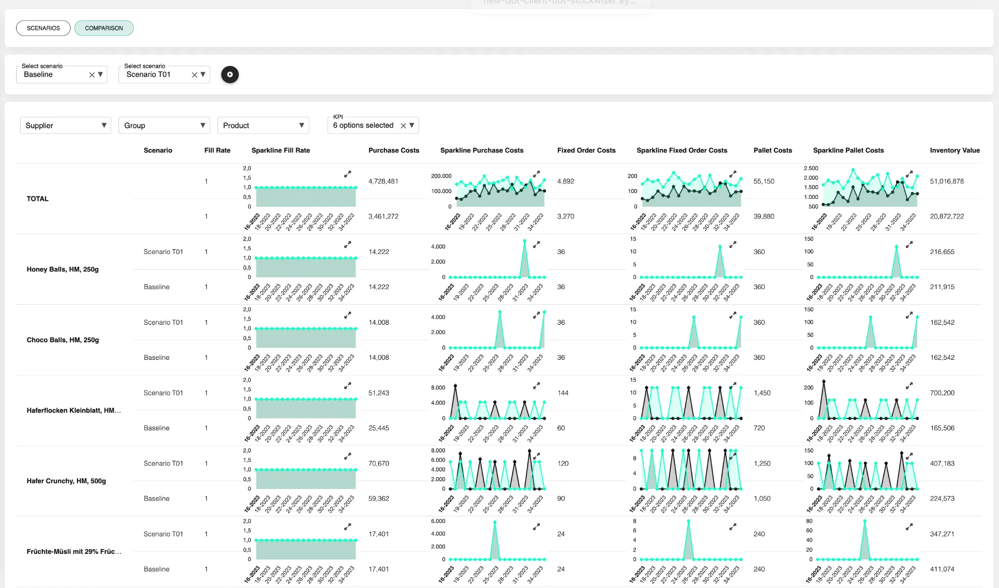Click the black circular run comparison button
This screenshot has width=999, height=588.
pos(230,74)
